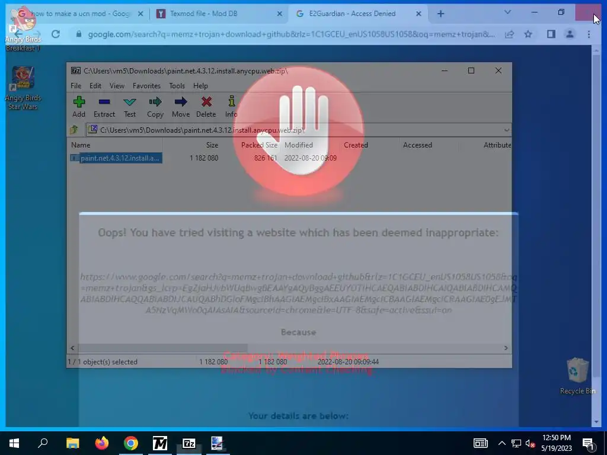
Task: Launch Firefox from the taskbar
Action: [102, 443]
